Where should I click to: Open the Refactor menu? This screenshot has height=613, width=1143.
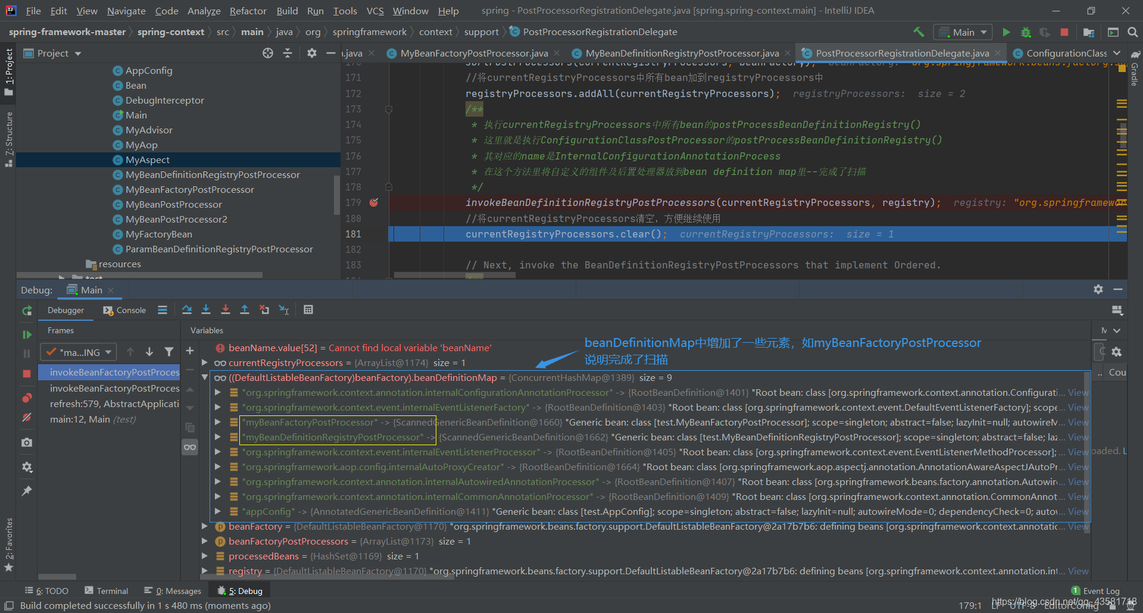pyautogui.click(x=248, y=11)
